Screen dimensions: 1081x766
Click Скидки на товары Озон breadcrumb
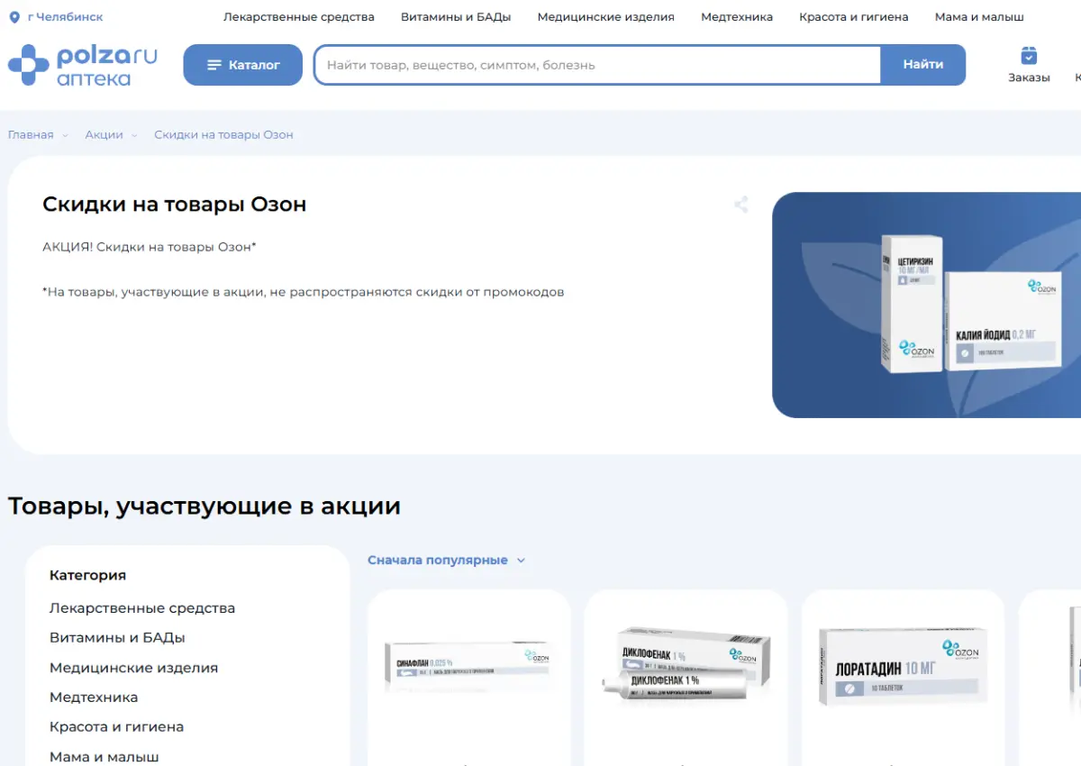point(223,135)
